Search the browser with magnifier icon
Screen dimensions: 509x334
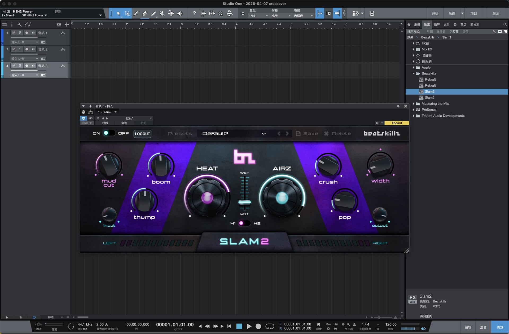pos(505,25)
